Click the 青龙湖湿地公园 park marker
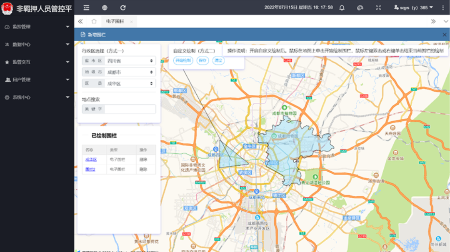Screen dimensions: 450x252 point(315,177)
